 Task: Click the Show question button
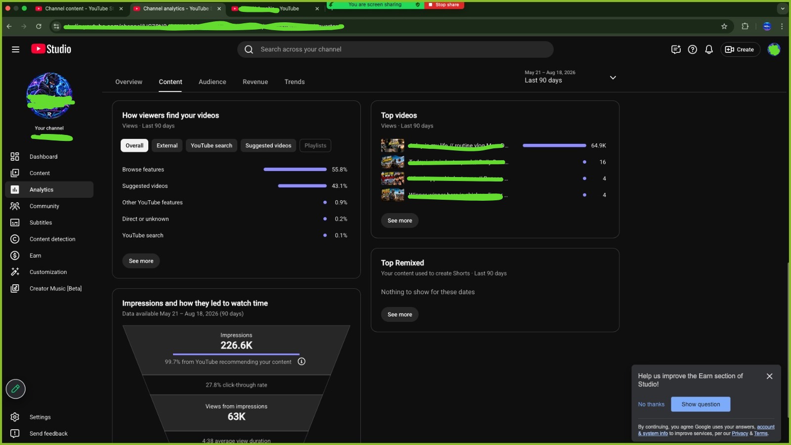[701, 404]
